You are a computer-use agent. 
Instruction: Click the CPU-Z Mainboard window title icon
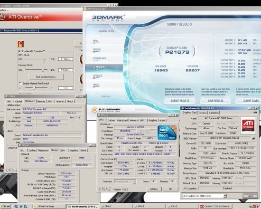tap(6, 96)
